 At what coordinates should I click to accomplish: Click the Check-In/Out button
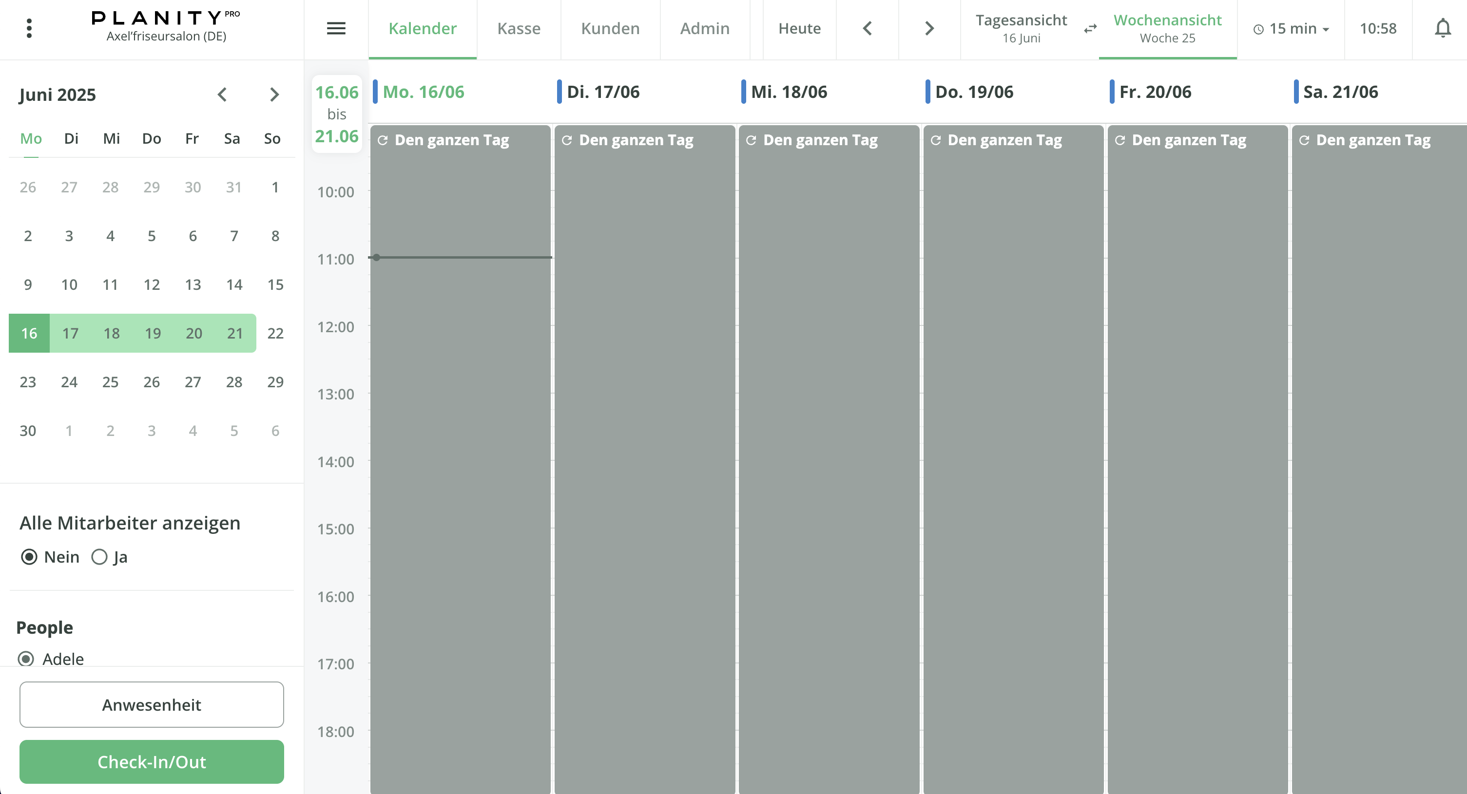[152, 761]
